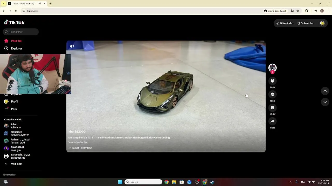
Task: Open the khoi582000 username link
Action: (x=77, y=131)
